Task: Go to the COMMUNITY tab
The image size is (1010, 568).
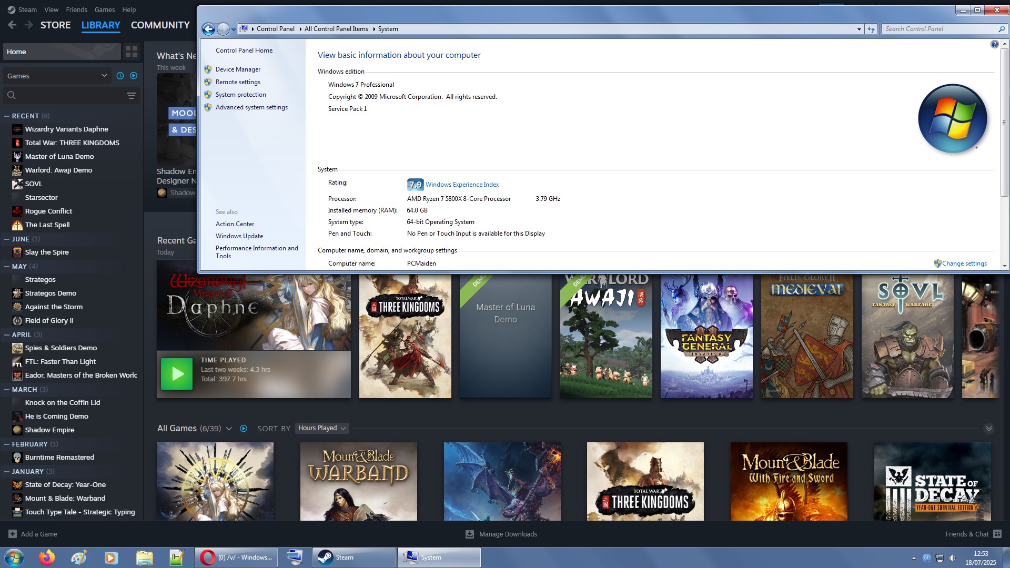Action: (160, 25)
